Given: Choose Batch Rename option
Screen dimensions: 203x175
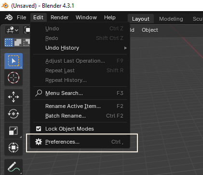Looking at the screenshot, I should tap(80, 116).
